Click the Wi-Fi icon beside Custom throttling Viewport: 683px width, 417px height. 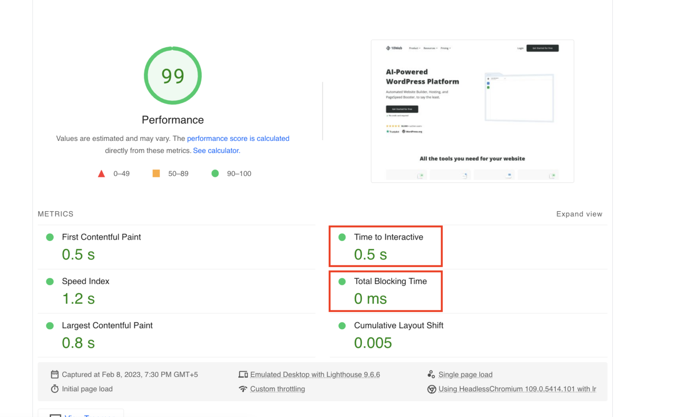(243, 389)
